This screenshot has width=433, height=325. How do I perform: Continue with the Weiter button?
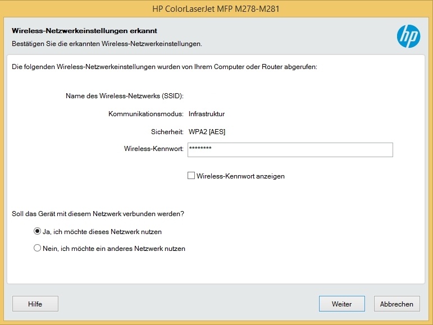tap(342, 304)
